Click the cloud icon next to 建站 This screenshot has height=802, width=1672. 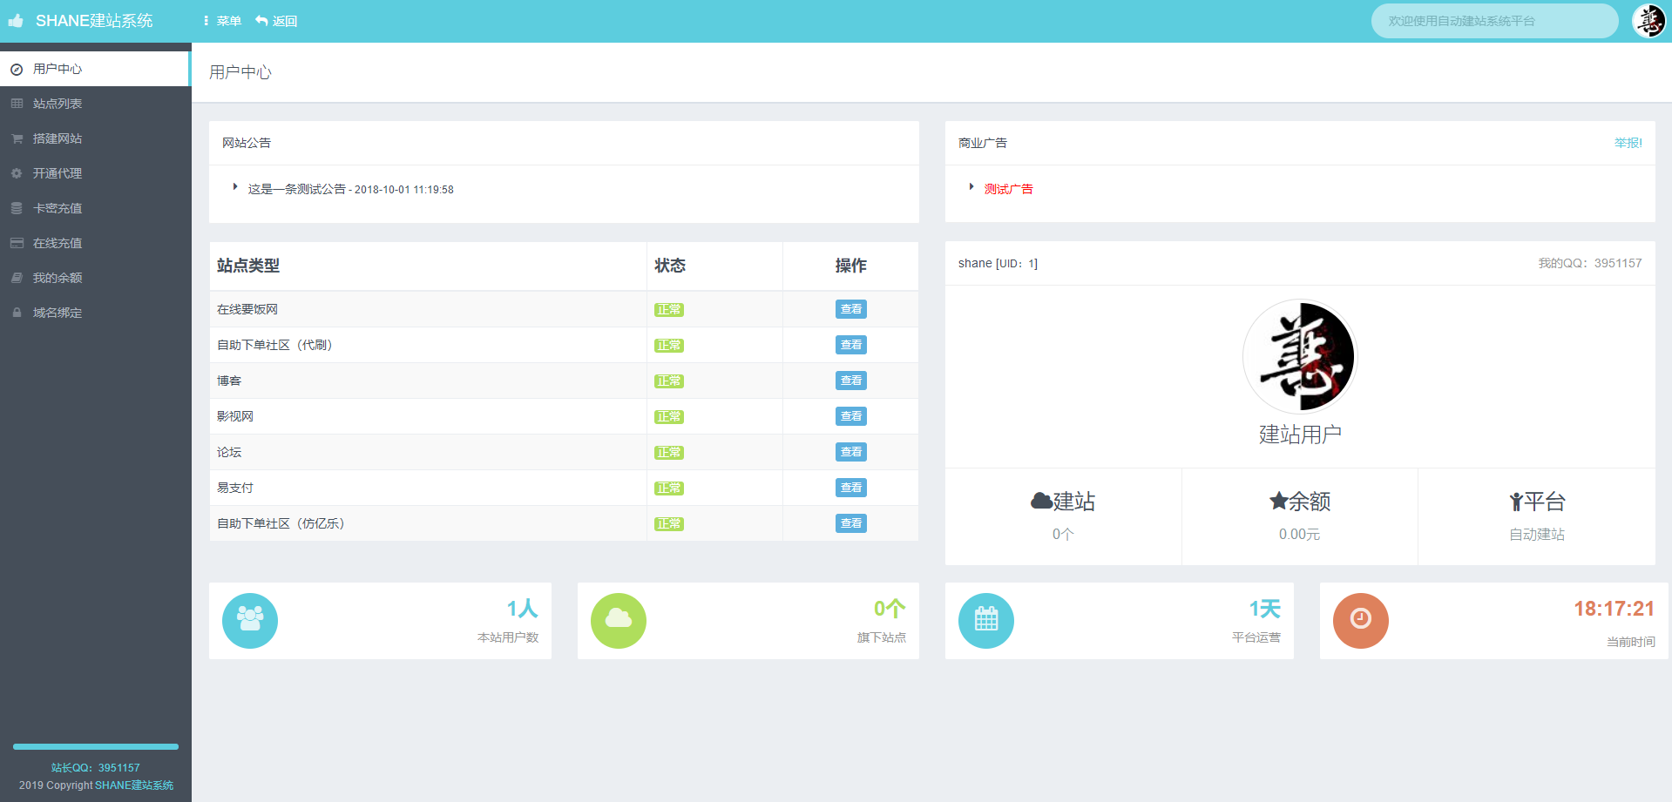[1040, 502]
